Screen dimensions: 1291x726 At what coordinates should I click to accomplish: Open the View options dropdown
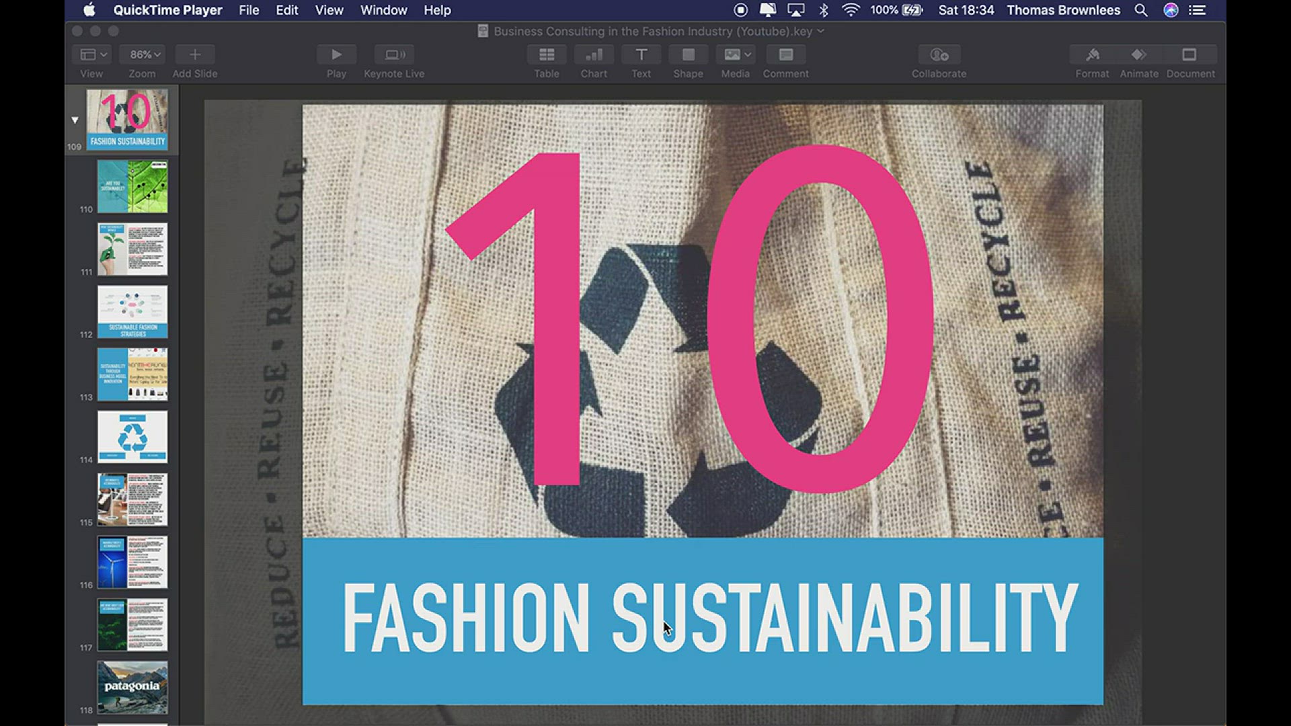point(93,54)
